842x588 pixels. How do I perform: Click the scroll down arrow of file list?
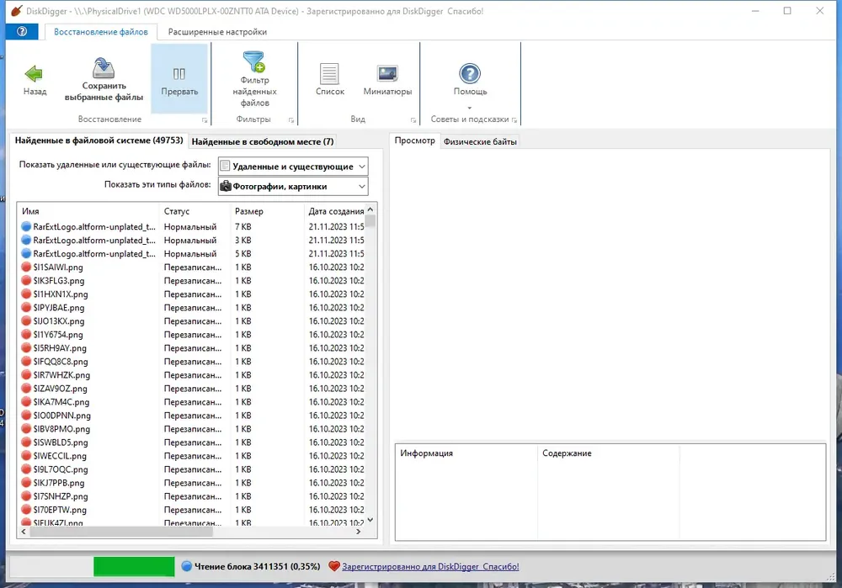pos(370,519)
